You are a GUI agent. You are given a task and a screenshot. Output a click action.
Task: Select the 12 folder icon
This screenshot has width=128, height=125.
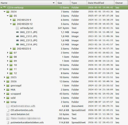coord(11,73)
